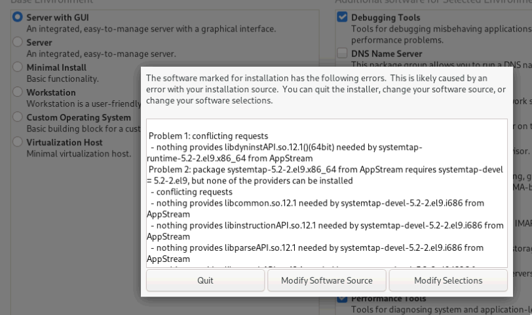
Task: Choose the Virtualization Host option
Action: click(x=18, y=142)
